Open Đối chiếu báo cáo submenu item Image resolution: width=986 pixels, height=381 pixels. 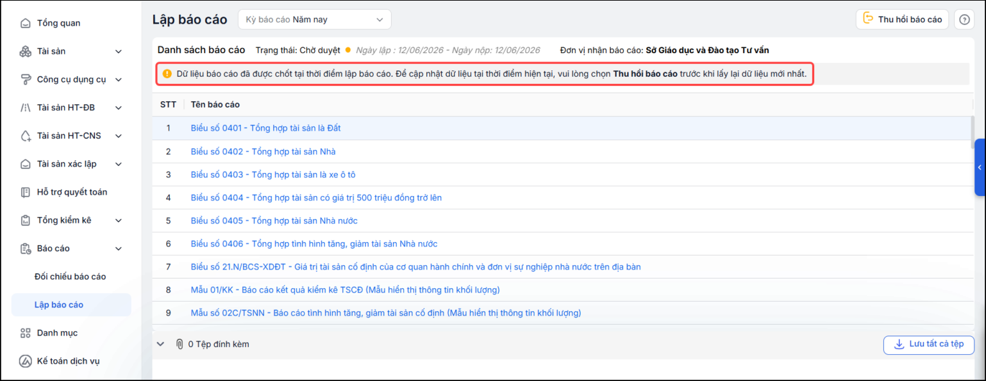(x=71, y=277)
